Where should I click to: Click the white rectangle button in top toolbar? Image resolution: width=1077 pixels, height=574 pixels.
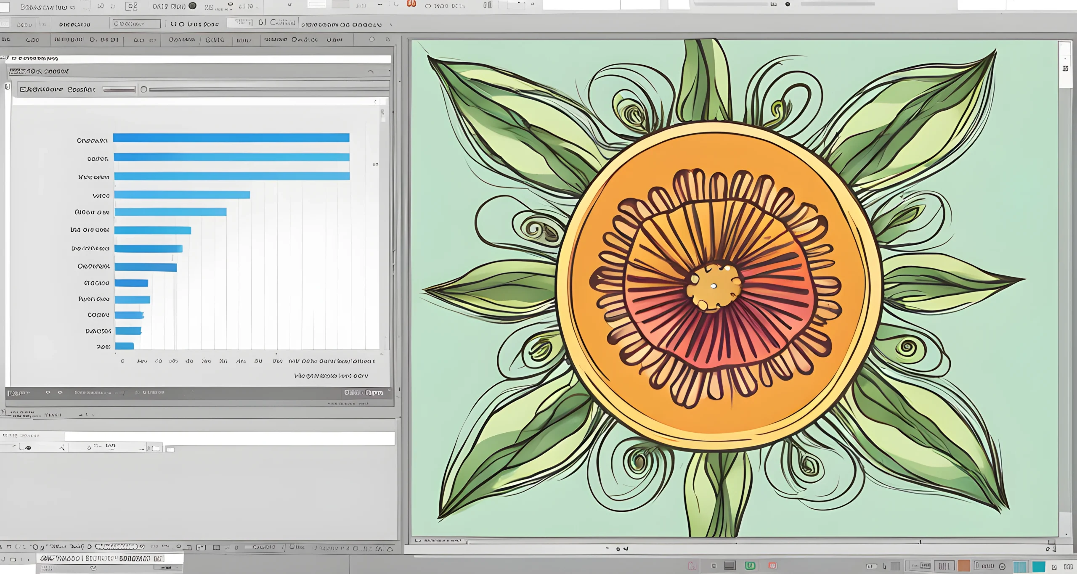(x=317, y=4)
